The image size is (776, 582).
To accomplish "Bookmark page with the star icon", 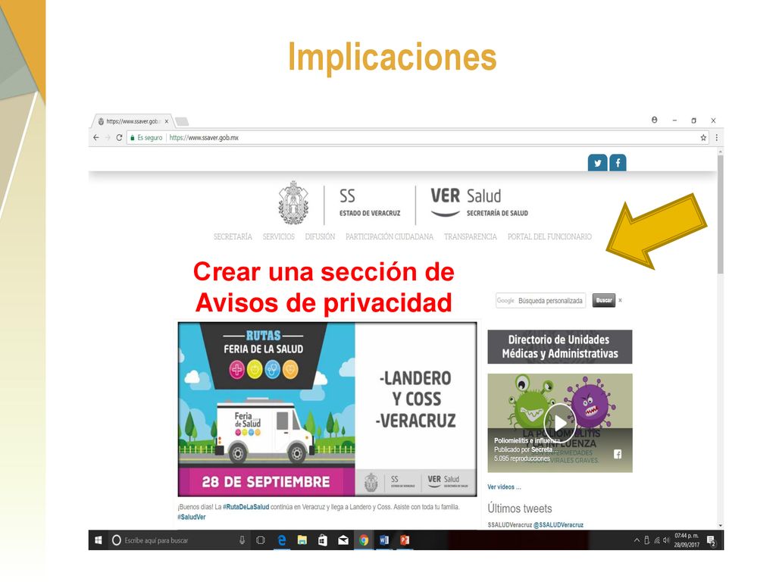I will point(703,138).
